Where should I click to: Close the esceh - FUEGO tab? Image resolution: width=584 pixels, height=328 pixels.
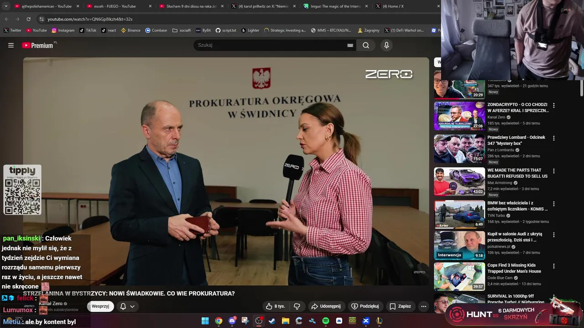150,6
